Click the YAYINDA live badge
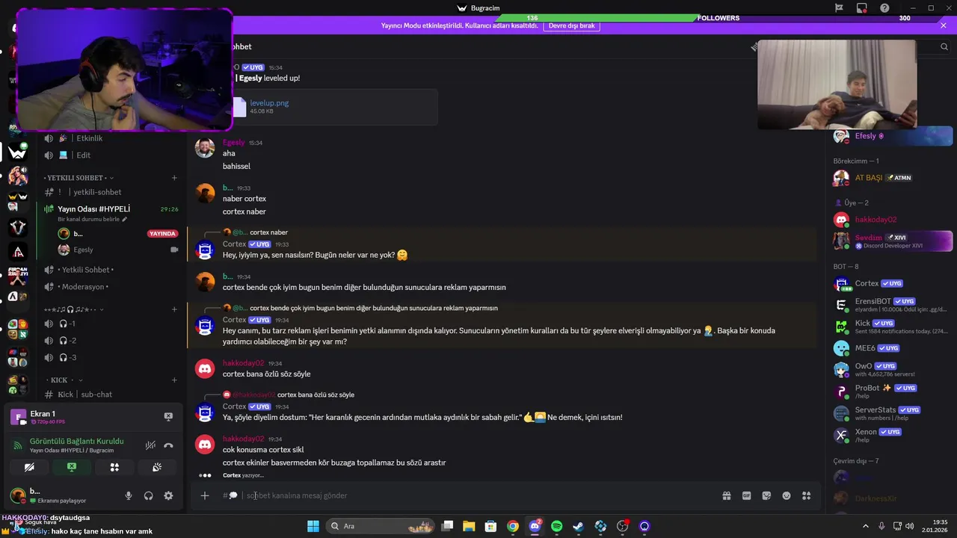The image size is (957, 538). pyautogui.click(x=163, y=234)
